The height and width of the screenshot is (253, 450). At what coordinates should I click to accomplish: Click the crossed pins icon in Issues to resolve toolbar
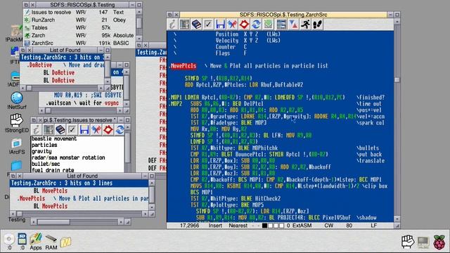[96, 129]
